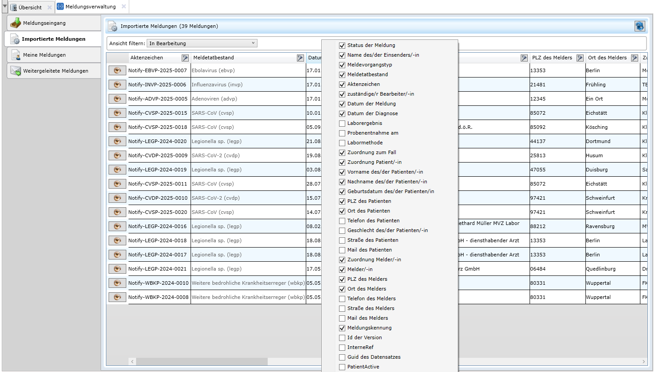Open view icon for Notify-EBVP-2025-0007 row

117,70
